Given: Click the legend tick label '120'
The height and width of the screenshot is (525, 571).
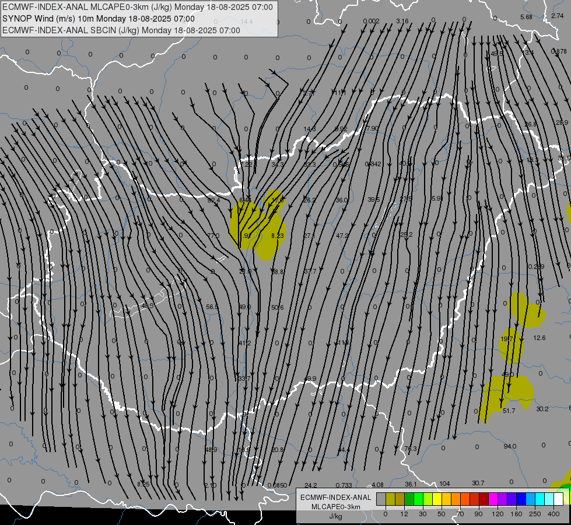Looking at the screenshot, I should coord(498,514).
